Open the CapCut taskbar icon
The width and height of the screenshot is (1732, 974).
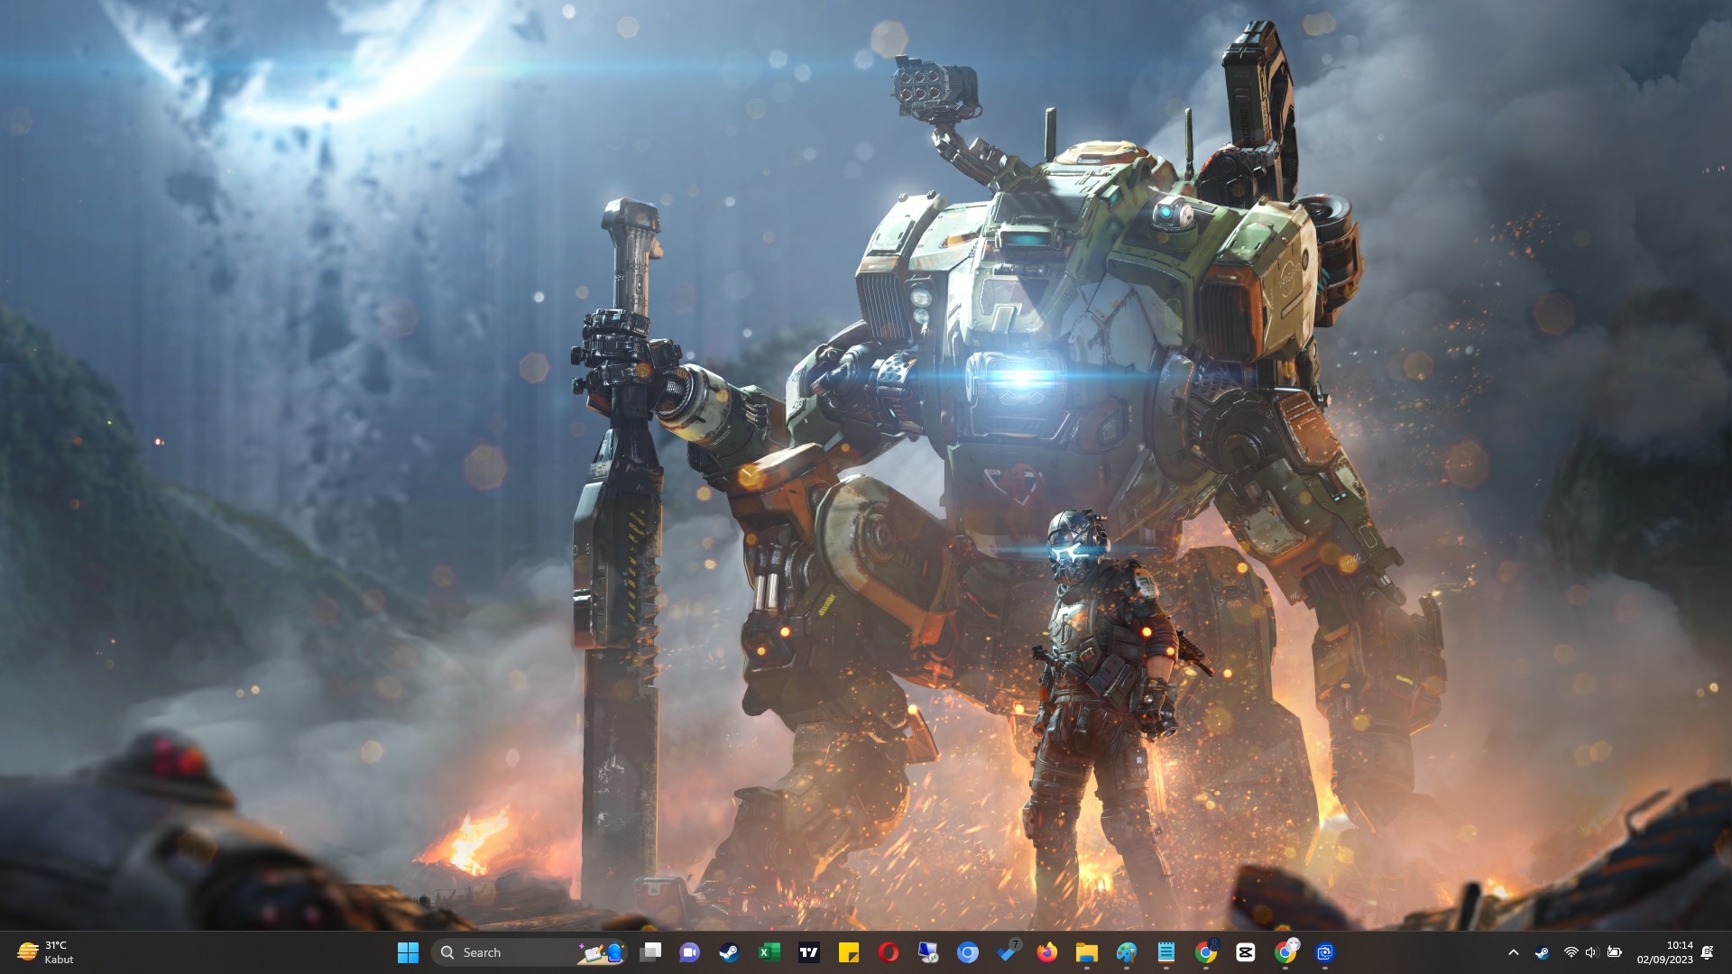click(1246, 952)
